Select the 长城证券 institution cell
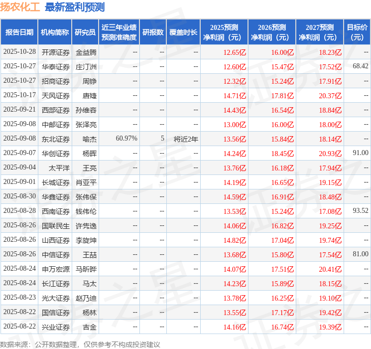 (56, 182)
